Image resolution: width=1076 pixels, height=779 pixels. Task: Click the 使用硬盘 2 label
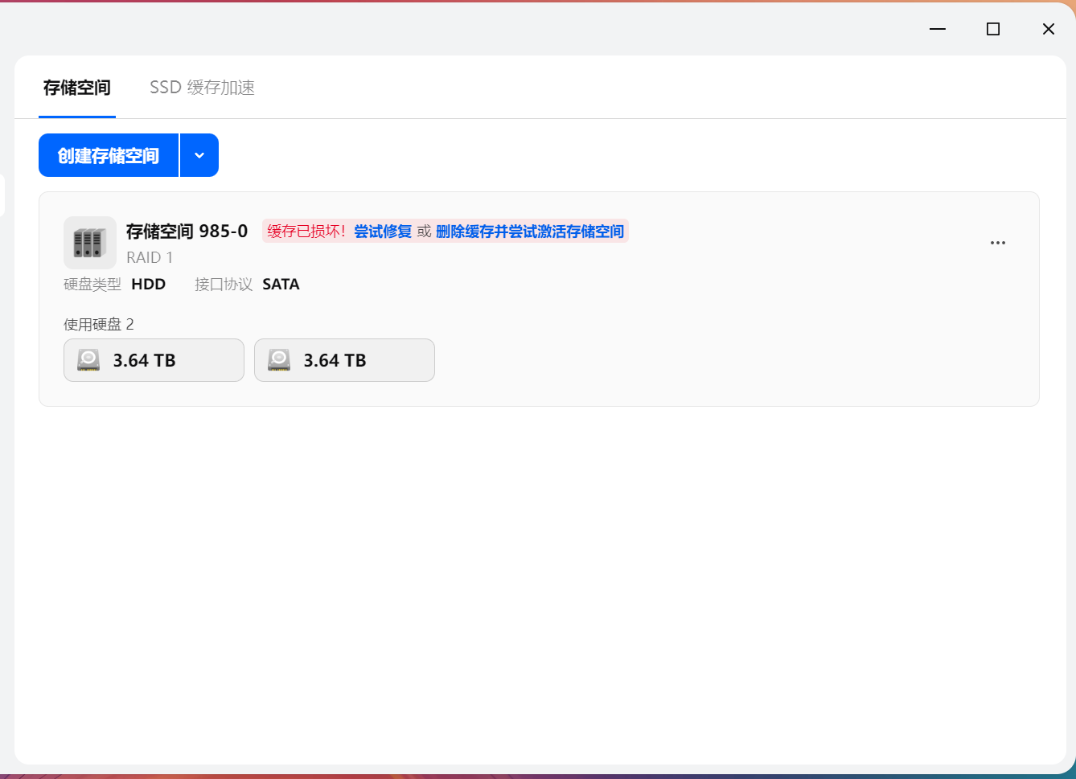99,324
